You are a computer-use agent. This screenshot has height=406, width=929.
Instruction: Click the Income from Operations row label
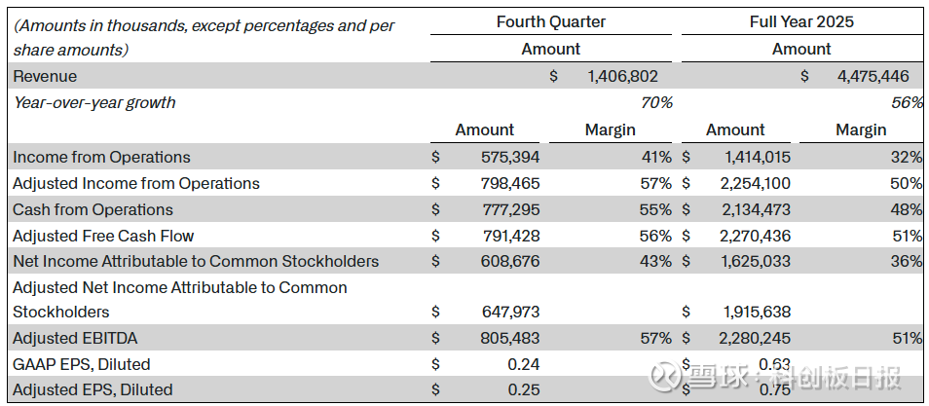(x=101, y=157)
